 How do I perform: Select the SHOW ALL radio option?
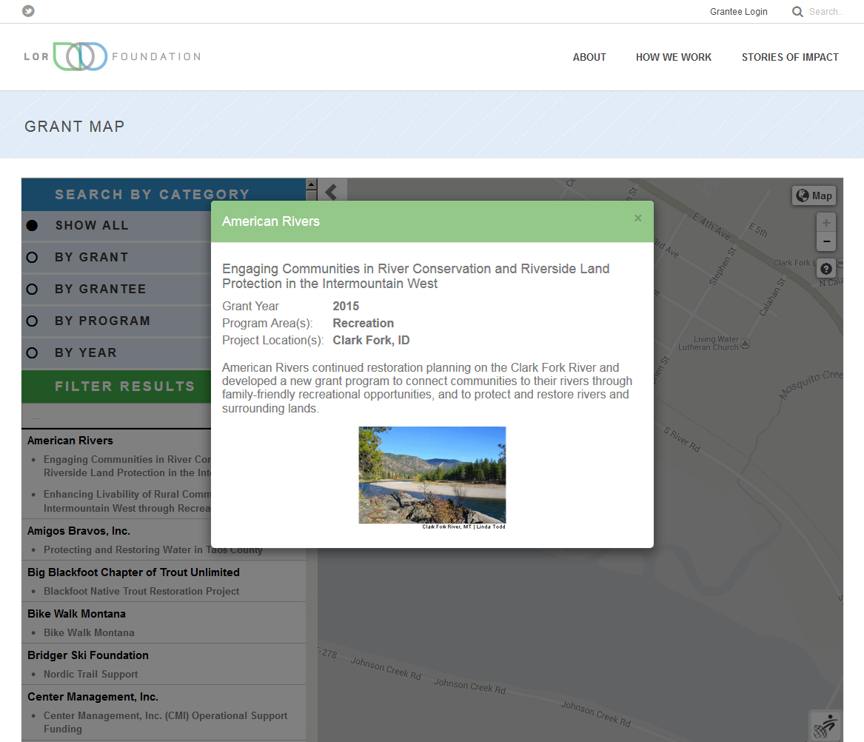point(32,225)
